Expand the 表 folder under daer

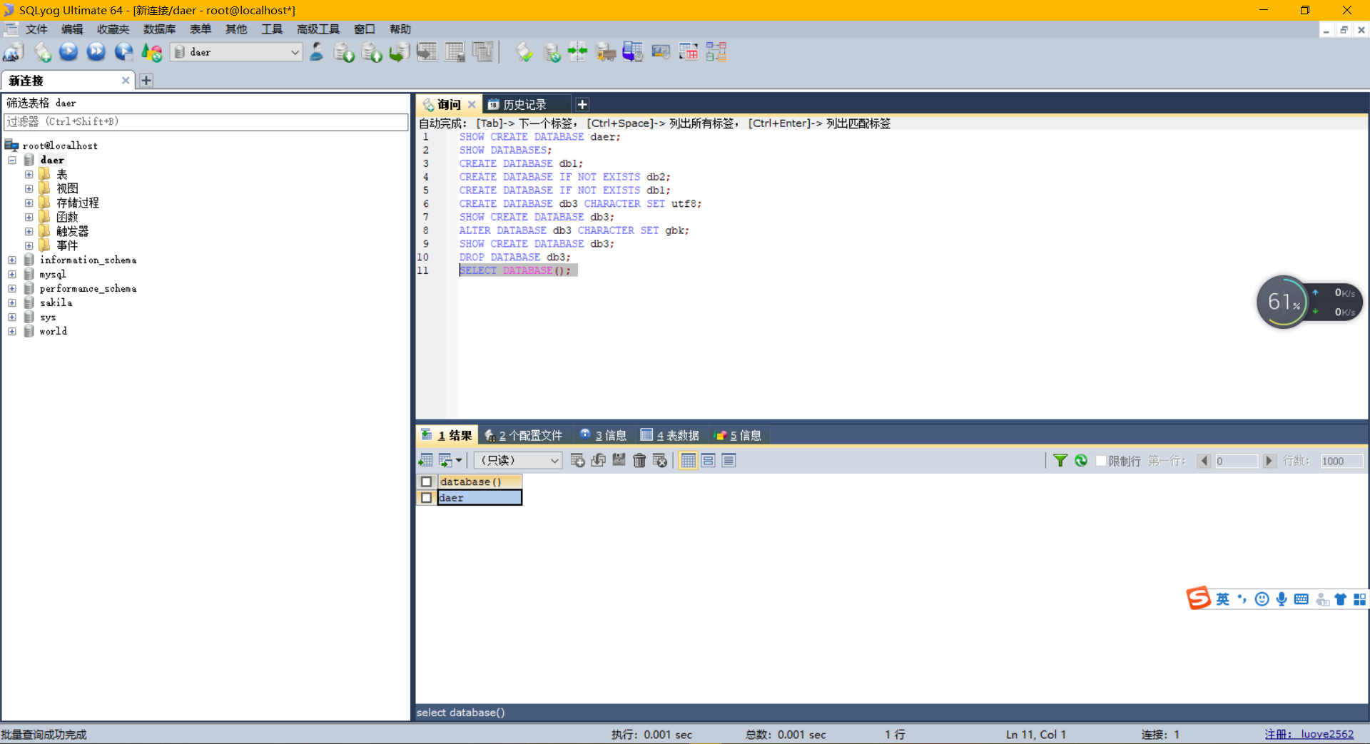click(x=29, y=174)
